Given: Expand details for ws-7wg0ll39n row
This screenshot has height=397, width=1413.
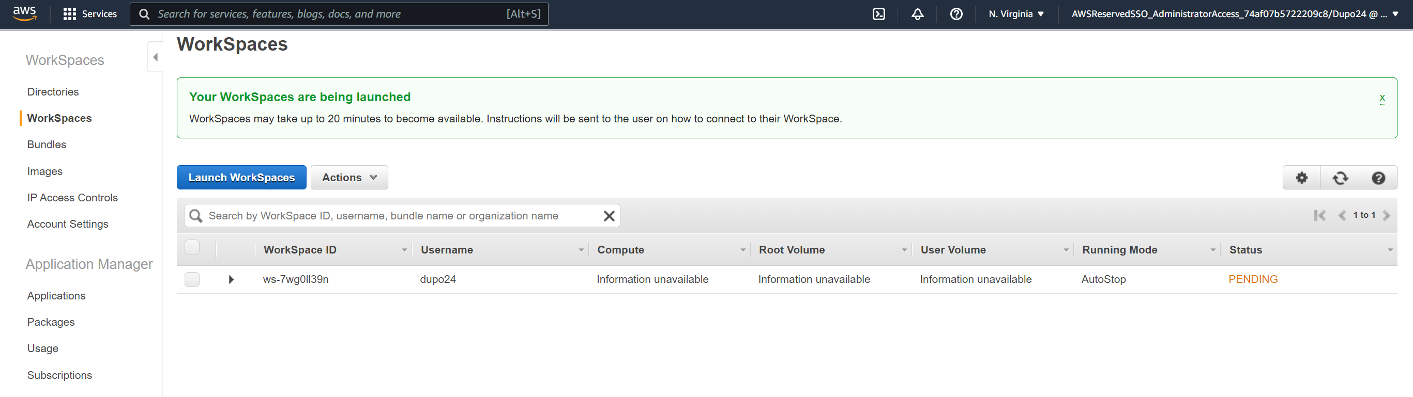Looking at the screenshot, I should (231, 280).
